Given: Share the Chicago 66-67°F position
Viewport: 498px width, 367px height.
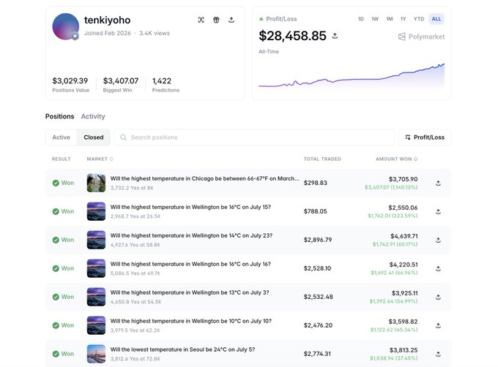Looking at the screenshot, I should (438, 183).
